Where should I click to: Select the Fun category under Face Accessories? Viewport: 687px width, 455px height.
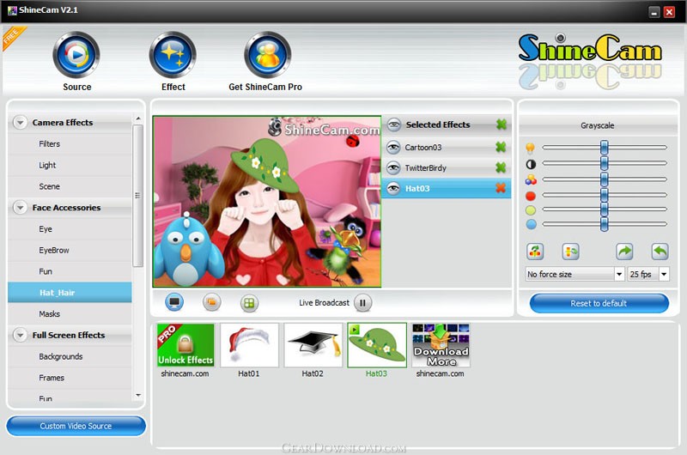[x=70, y=271]
